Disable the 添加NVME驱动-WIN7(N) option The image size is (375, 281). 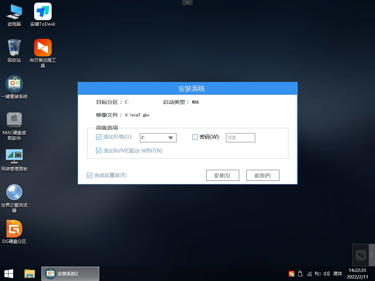(99, 150)
